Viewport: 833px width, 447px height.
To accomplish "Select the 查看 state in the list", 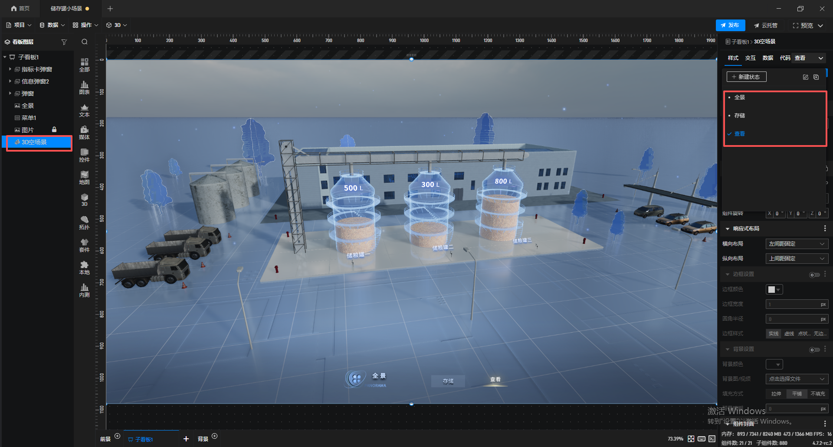I will [740, 134].
